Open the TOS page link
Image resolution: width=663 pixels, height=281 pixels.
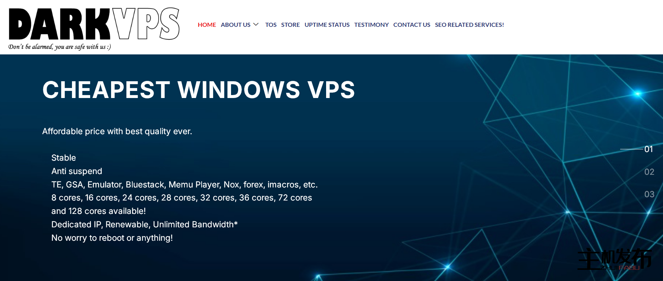pos(271,25)
